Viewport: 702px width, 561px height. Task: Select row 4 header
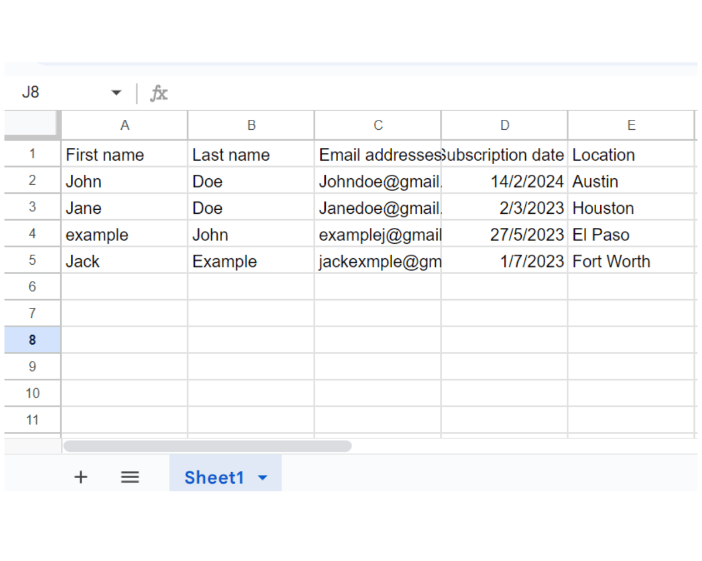point(32,234)
